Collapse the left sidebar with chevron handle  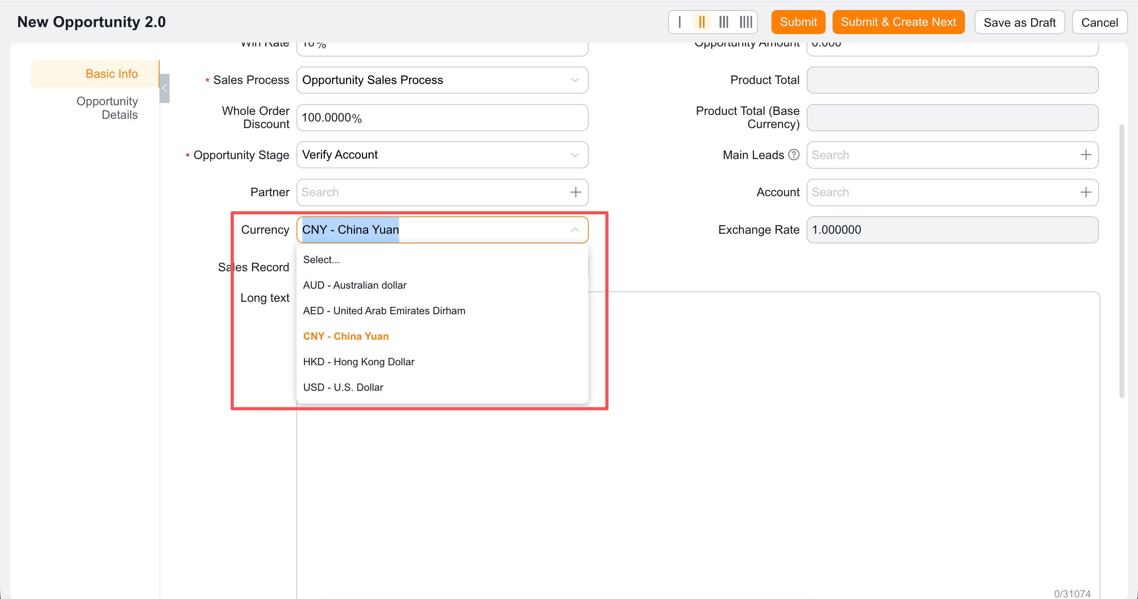pyautogui.click(x=165, y=88)
